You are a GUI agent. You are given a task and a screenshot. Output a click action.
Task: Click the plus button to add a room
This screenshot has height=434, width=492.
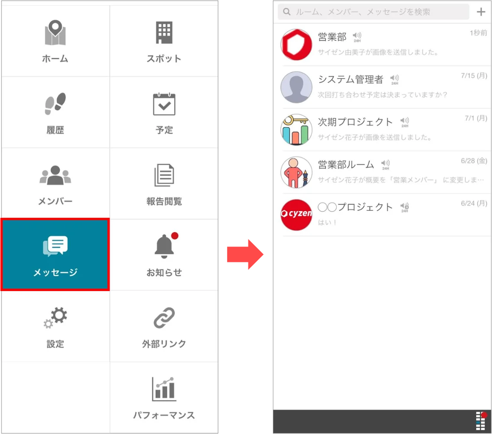click(481, 12)
